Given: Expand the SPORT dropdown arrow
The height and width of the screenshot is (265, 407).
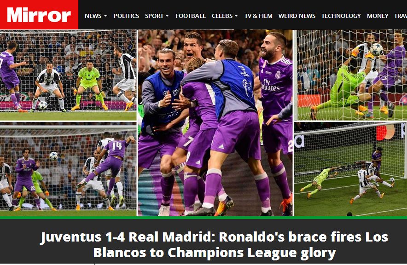Looking at the screenshot, I should (167, 16).
